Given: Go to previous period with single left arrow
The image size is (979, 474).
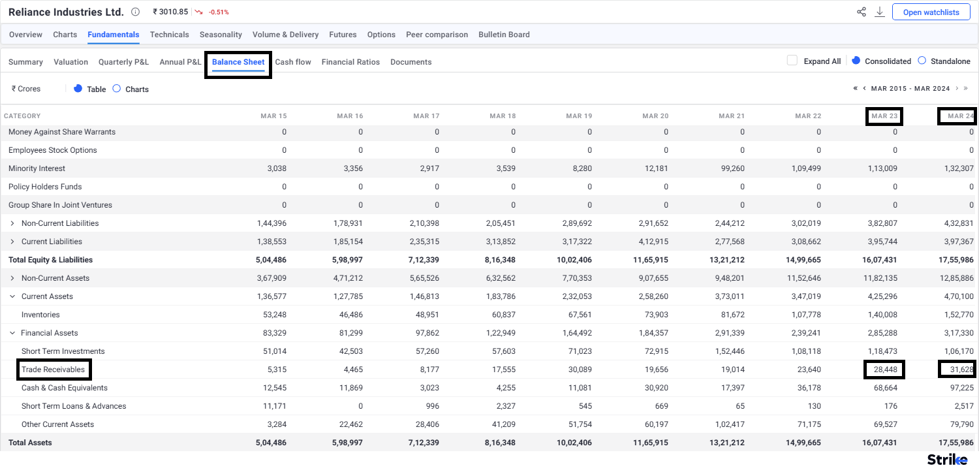Looking at the screenshot, I should point(865,88).
